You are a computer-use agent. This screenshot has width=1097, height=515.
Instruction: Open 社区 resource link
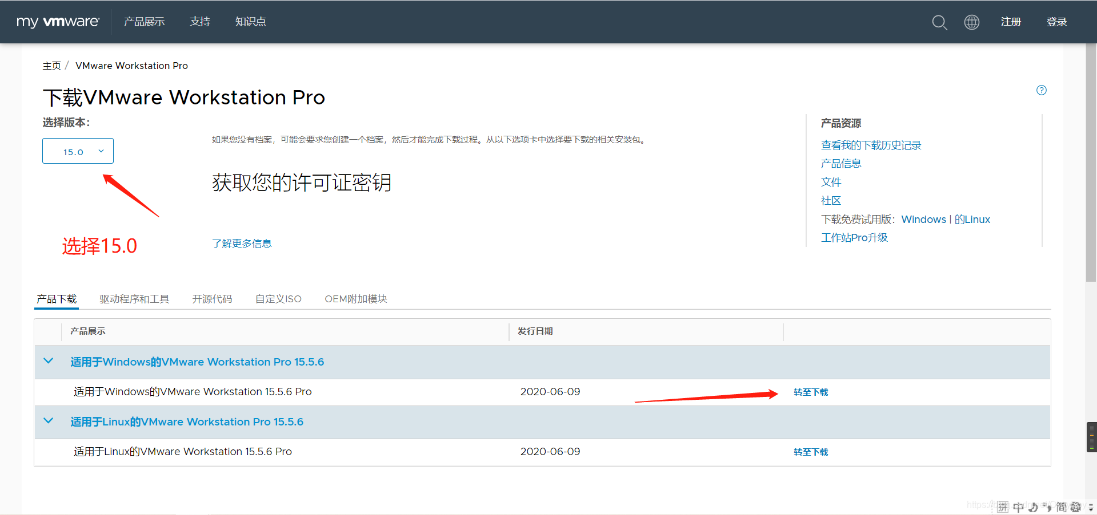[831, 201]
